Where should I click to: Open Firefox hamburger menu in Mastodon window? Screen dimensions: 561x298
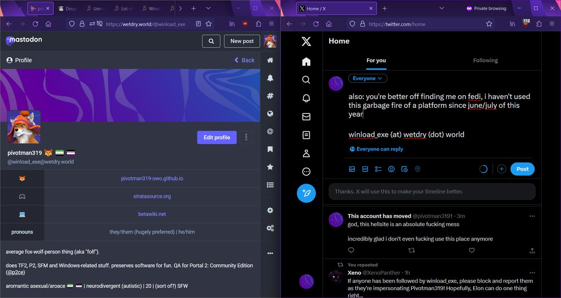(271, 24)
